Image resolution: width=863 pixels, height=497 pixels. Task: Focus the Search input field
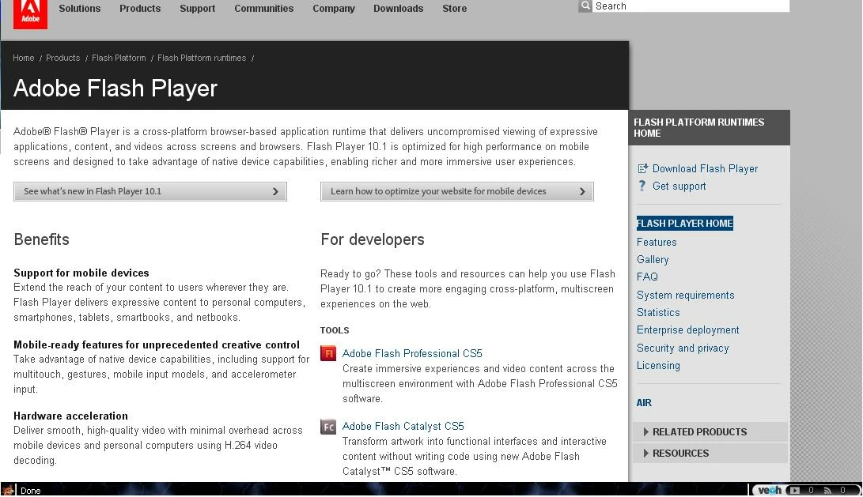point(691,6)
